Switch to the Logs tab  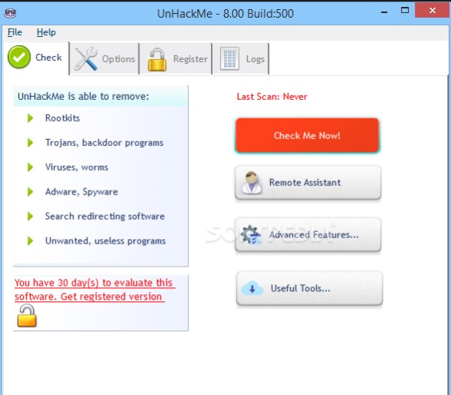(241, 59)
